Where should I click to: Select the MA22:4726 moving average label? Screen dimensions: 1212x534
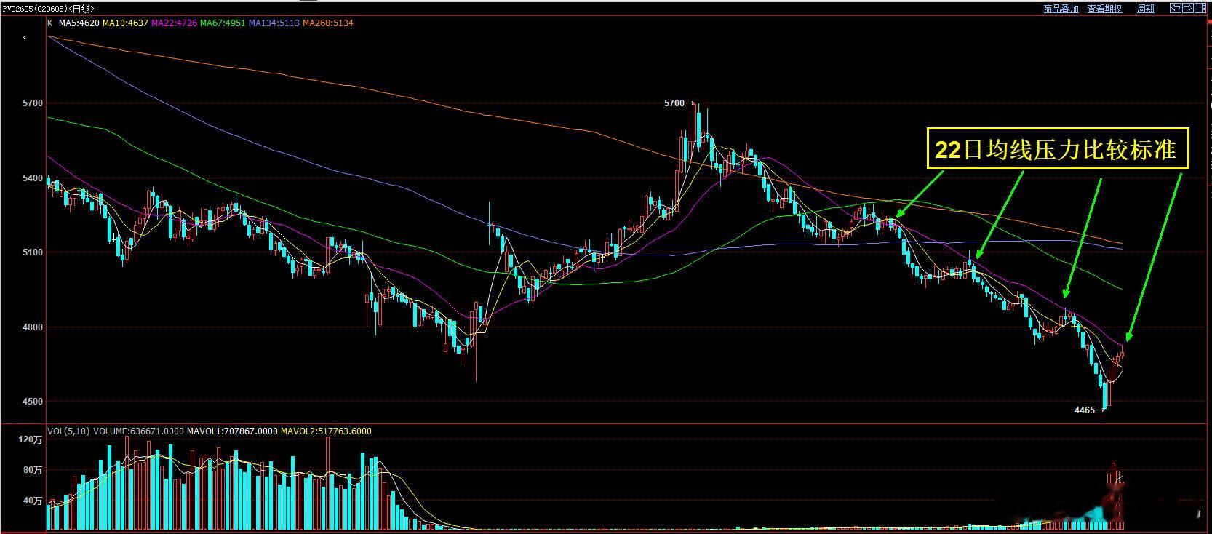[174, 23]
